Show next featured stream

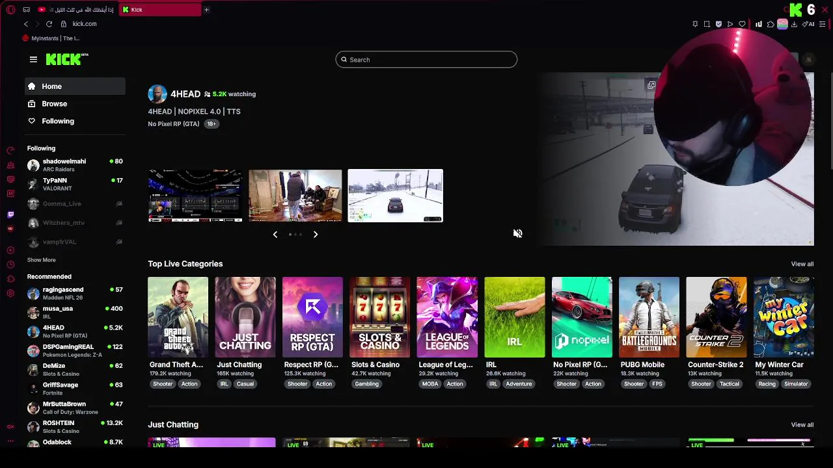(x=316, y=234)
